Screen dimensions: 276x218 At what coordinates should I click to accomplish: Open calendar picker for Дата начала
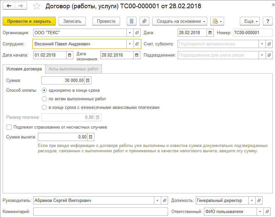coord(69,55)
